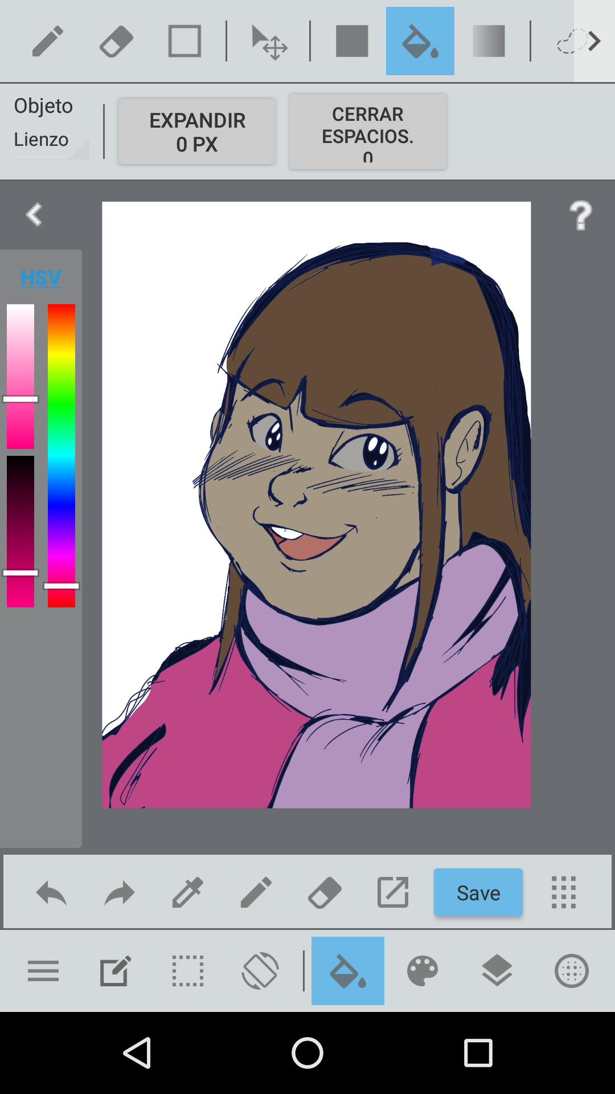Select the filled rectangle tool
This screenshot has width=615, height=1094.
click(352, 41)
